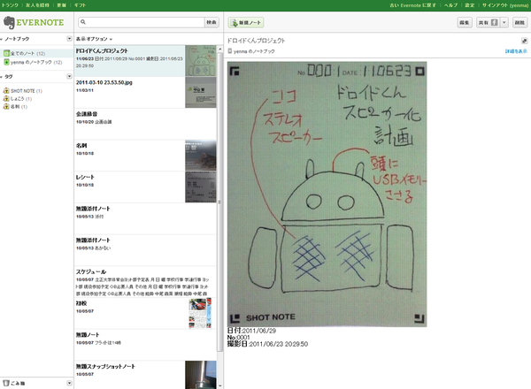Click the 編集 edit button
The image size is (531, 389).
tap(465, 22)
